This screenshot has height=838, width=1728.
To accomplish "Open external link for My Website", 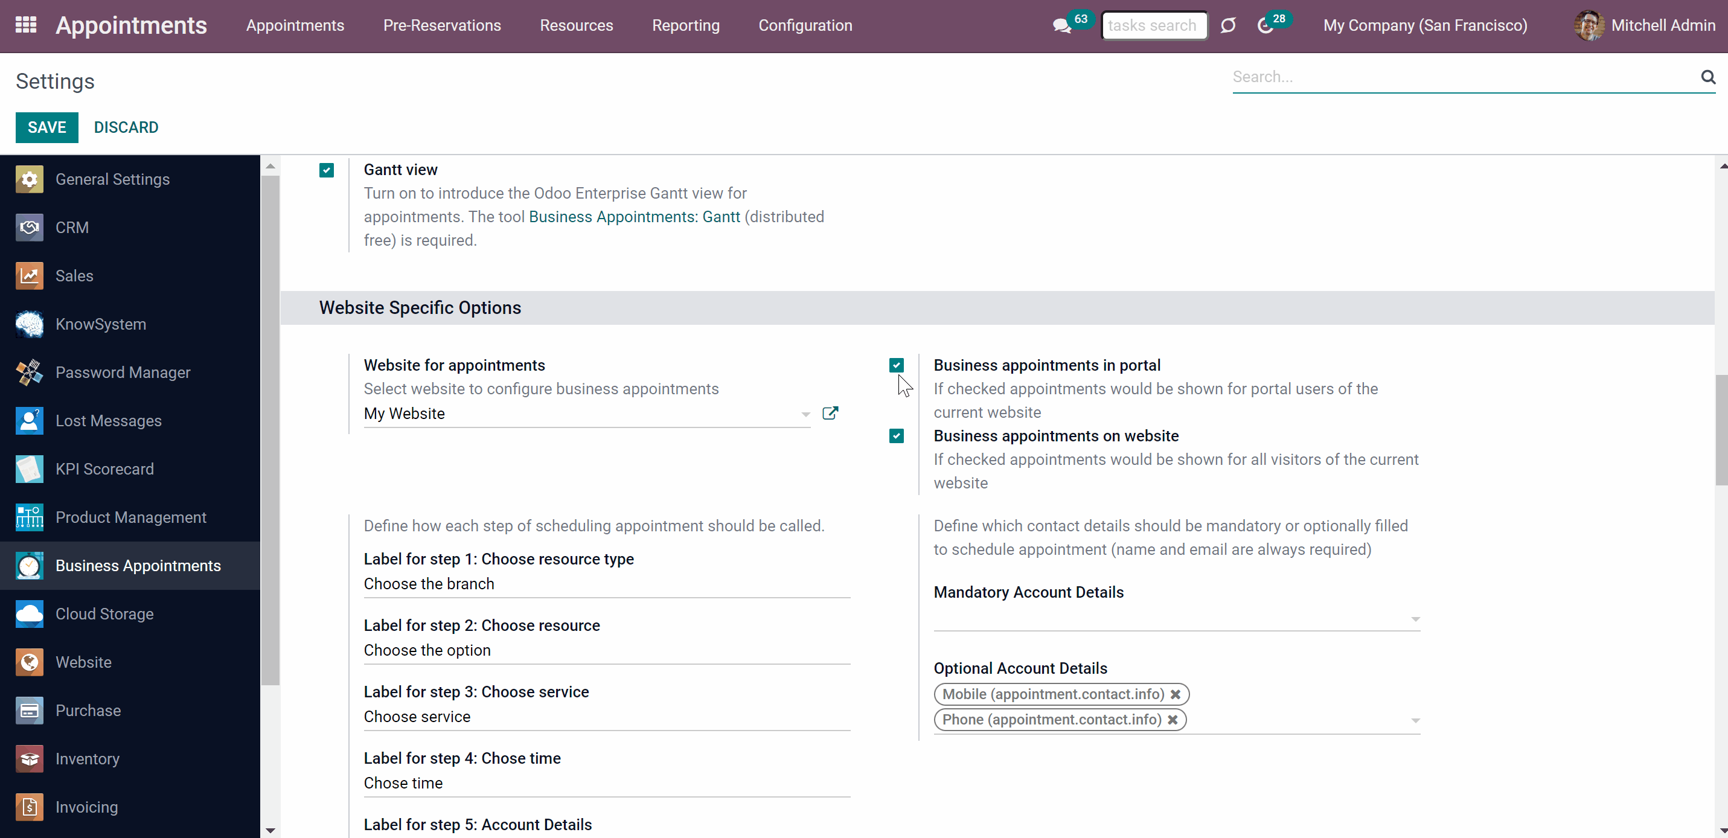I will (x=830, y=414).
